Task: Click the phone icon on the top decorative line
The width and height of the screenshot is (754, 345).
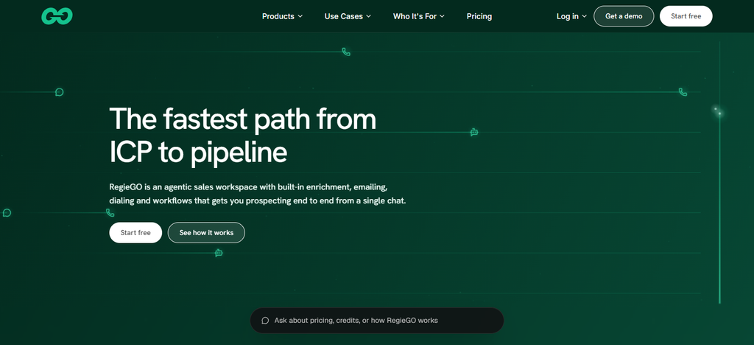Action: [x=346, y=52]
